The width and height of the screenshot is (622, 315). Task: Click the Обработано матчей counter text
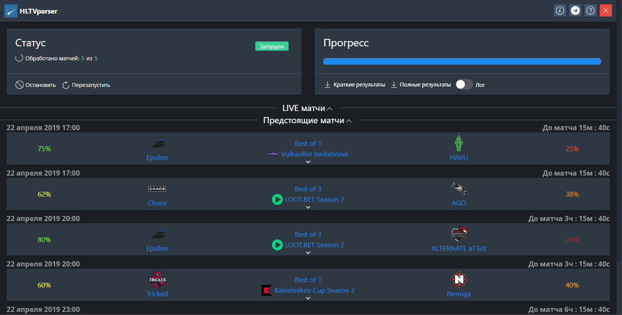pyautogui.click(x=61, y=58)
